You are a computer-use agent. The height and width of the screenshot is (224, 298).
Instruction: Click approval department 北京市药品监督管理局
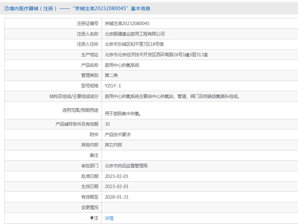(x=126, y=166)
